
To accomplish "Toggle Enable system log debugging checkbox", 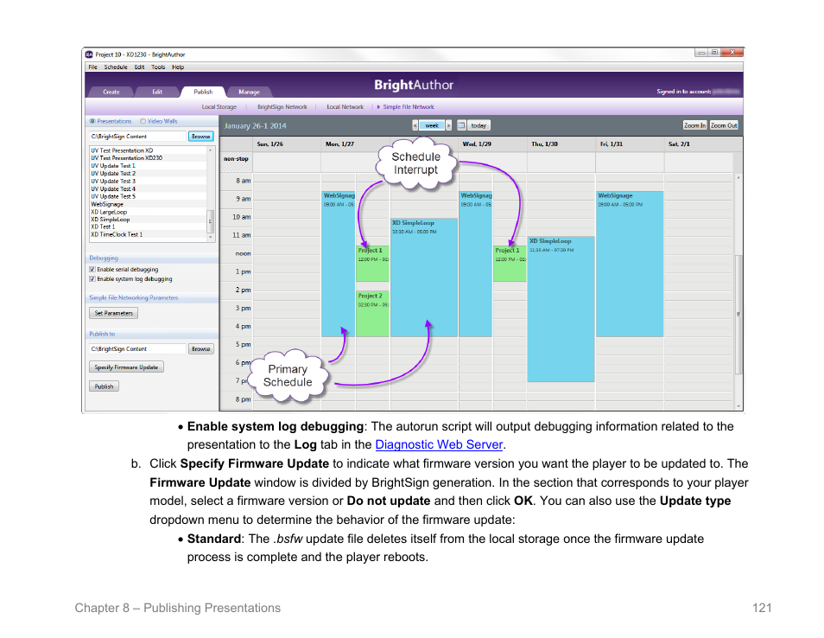I will 92,279.
